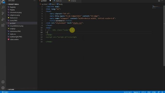Screen dimensions: 165x93
Task: Click the editor vertical scrollbar
Action: [x=164, y=36]
